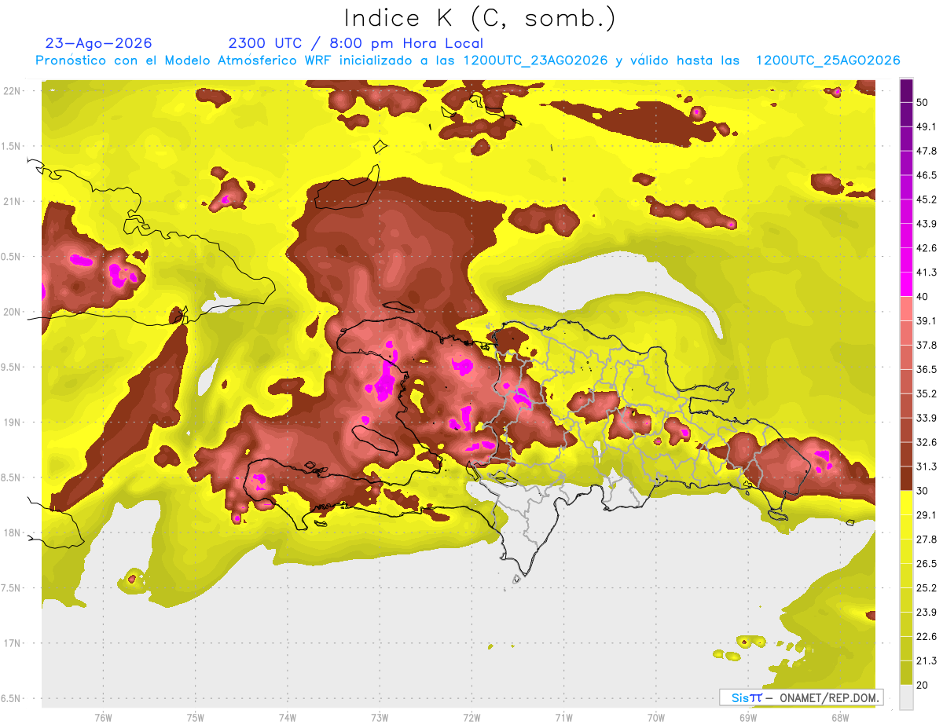Image resolution: width=943 pixels, height=728 pixels.
Task: Pick the magenta colorbar swatch between 40 and 41.3
Action: tap(906, 284)
